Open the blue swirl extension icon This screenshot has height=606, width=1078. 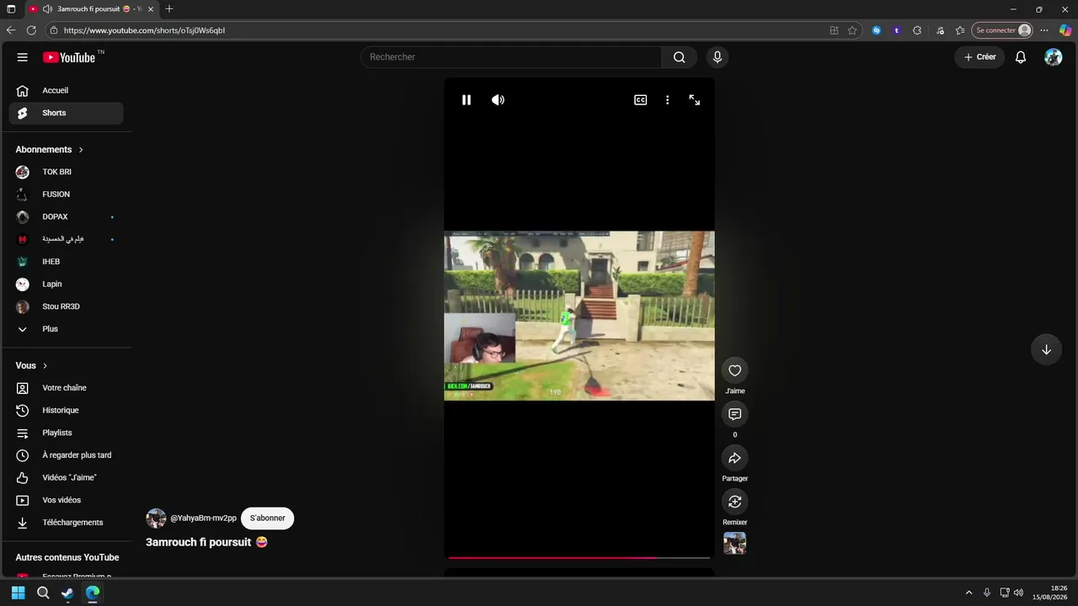[877, 30]
